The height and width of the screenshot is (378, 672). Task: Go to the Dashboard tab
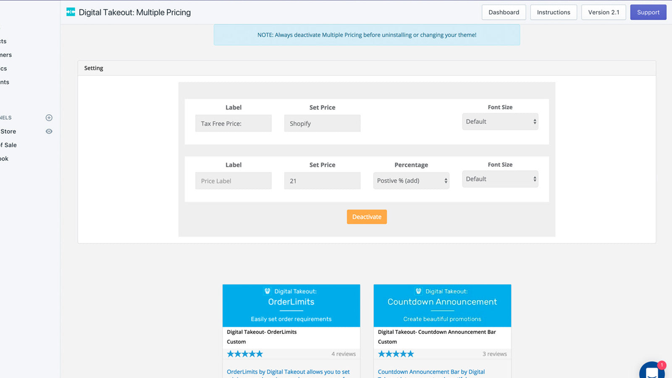point(504,13)
